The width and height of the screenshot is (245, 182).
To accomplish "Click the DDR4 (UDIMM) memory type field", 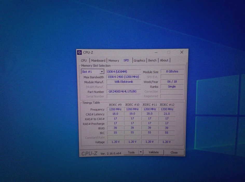I will coord(124,72).
